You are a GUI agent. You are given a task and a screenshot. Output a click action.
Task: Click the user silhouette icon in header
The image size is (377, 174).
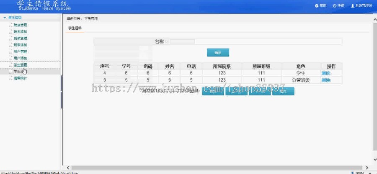tap(352, 6)
